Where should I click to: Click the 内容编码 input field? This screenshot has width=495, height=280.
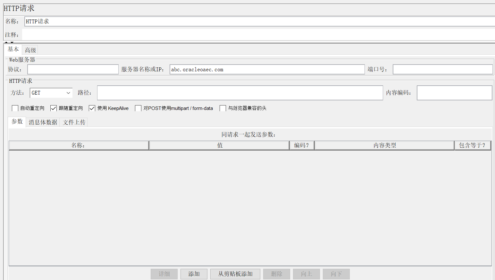tap(455, 93)
